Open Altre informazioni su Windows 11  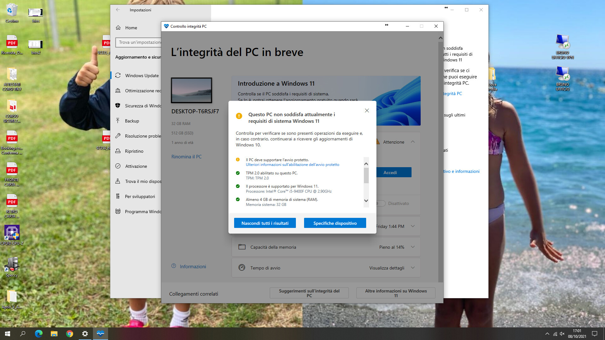tap(396, 293)
